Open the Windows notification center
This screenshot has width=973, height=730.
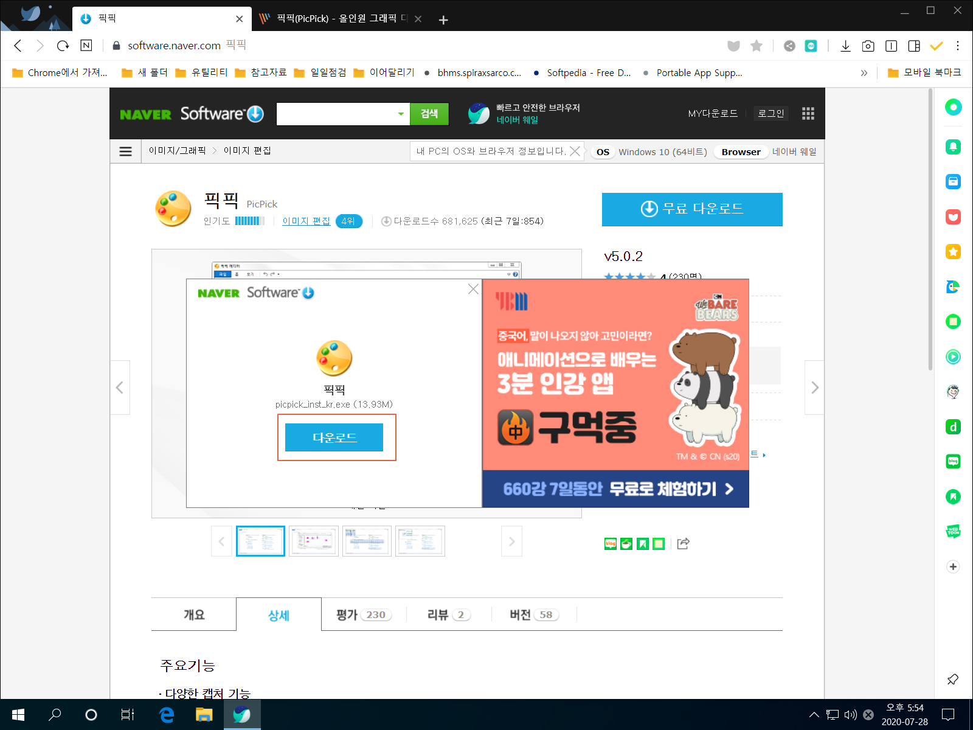[948, 715]
